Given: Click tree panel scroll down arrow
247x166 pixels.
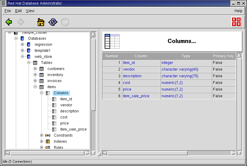Looking at the screenshot, I should (x=93, y=153).
